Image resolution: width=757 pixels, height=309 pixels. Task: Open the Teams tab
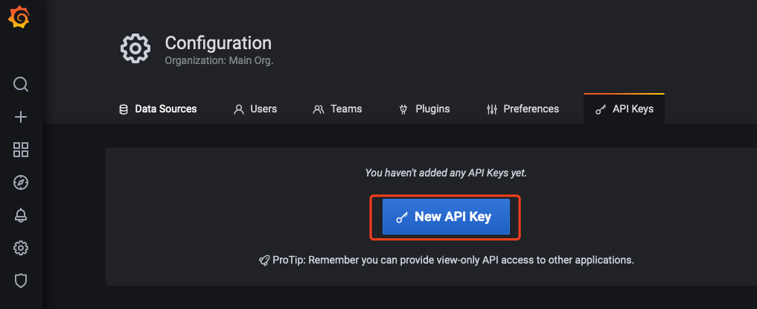click(x=337, y=109)
